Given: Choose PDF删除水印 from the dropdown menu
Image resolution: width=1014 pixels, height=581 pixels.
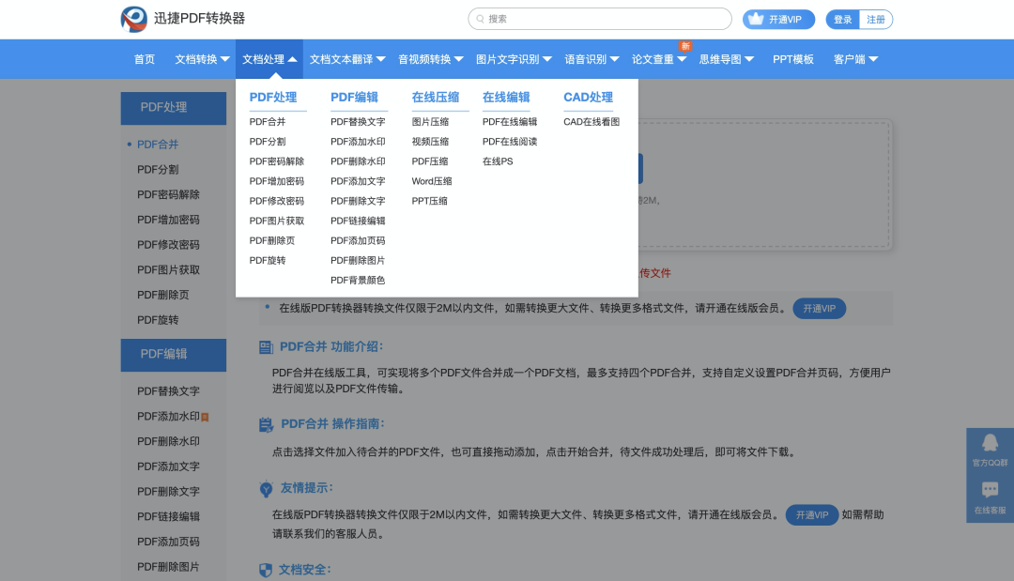Looking at the screenshot, I should pos(358,161).
